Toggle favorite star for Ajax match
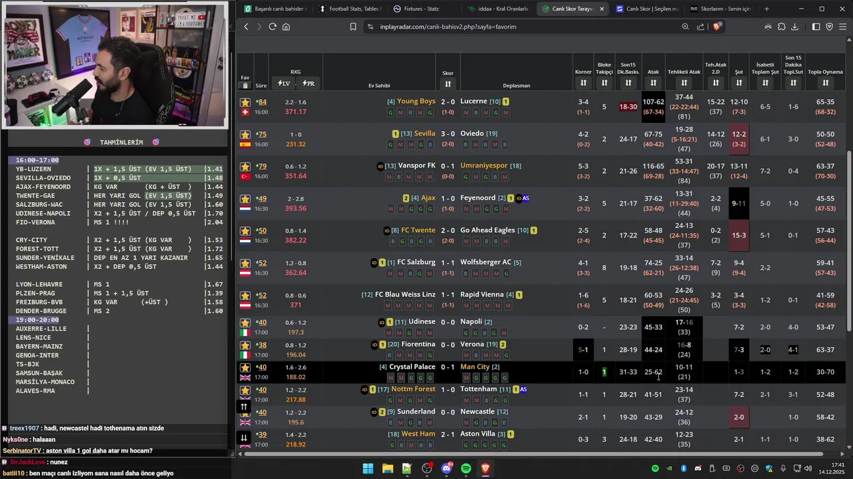853x479 pixels. (x=245, y=199)
